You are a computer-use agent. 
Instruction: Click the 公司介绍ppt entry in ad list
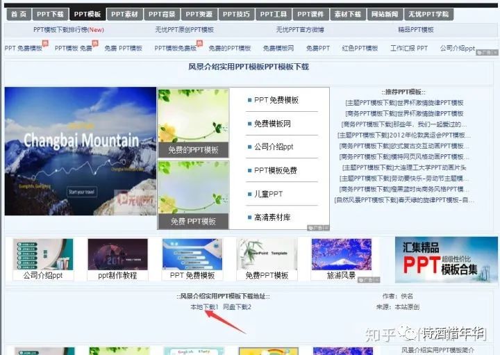pos(274,147)
